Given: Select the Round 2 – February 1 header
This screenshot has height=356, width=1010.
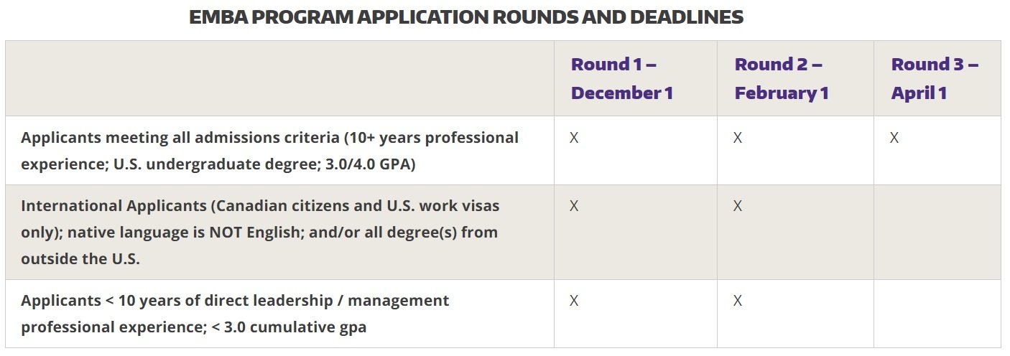Looking at the screenshot, I should 782,78.
